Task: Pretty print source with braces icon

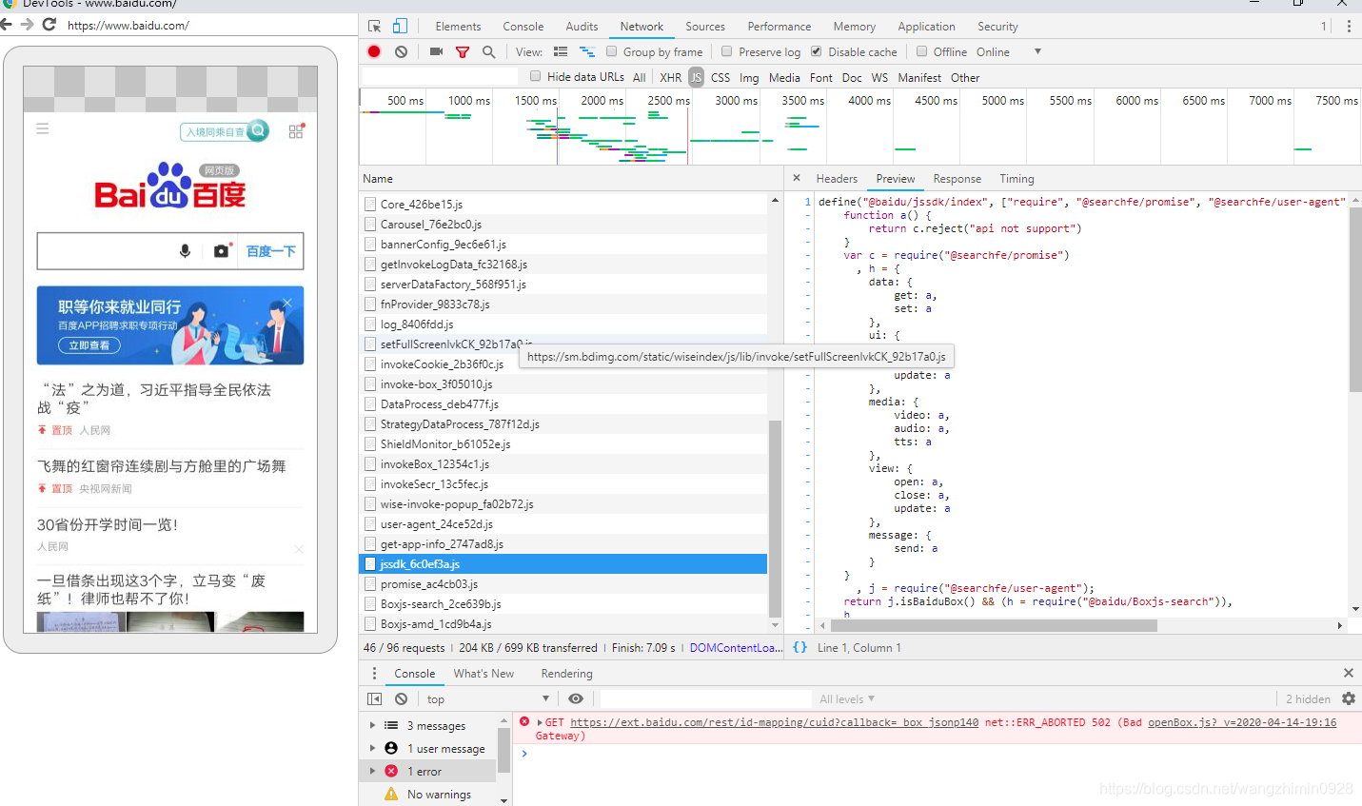Action: (800, 647)
